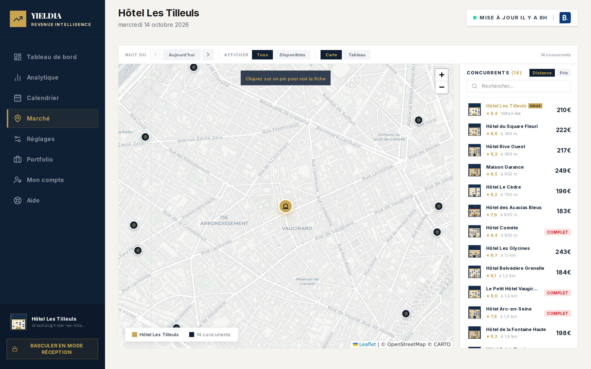Click the Yieldia logo icon
The image size is (591, 369).
coord(18,19)
